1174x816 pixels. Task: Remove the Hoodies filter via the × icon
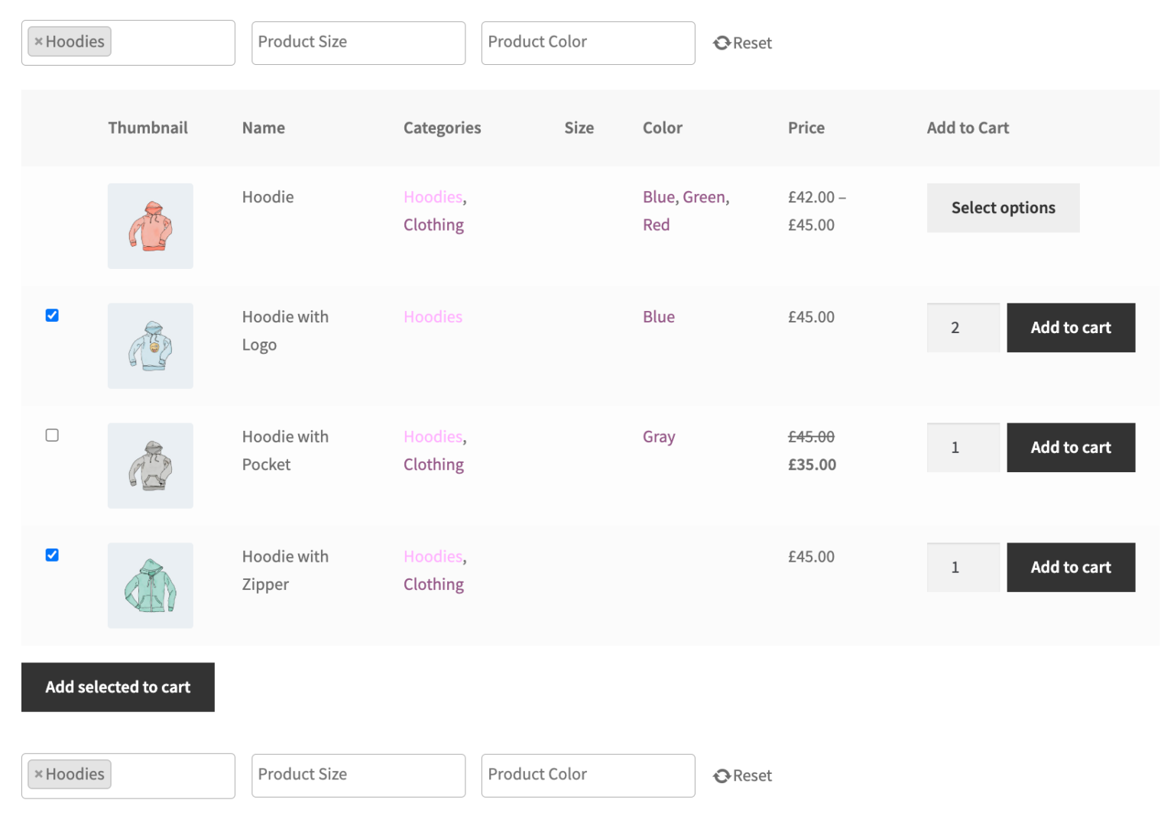coord(38,41)
